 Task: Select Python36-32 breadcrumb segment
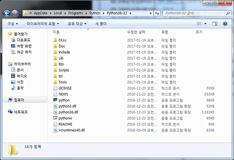click(x=117, y=13)
